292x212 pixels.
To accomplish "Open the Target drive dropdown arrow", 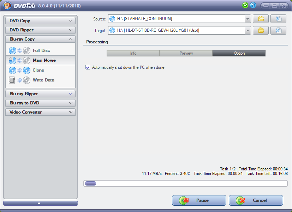I will click(248, 30).
